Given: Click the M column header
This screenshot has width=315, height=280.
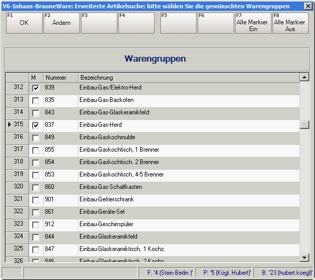Looking at the screenshot, I should point(34,78).
